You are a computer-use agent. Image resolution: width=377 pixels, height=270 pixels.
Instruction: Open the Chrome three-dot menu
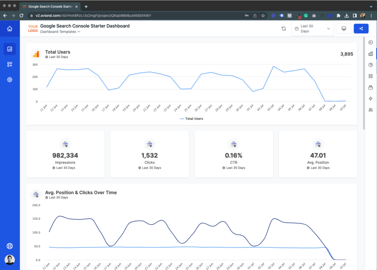pyautogui.click(x=371, y=15)
